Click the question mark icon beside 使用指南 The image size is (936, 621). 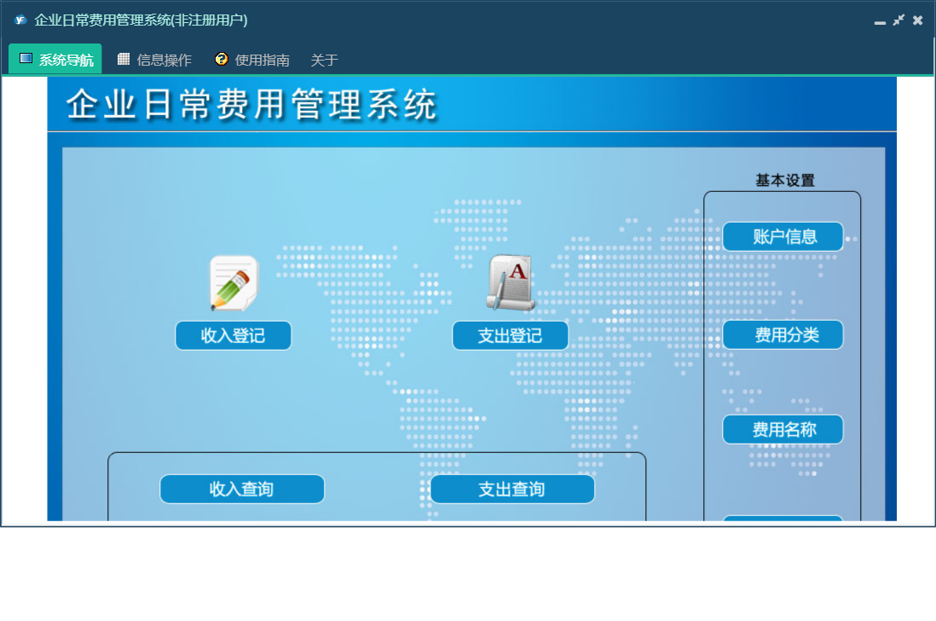click(222, 59)
